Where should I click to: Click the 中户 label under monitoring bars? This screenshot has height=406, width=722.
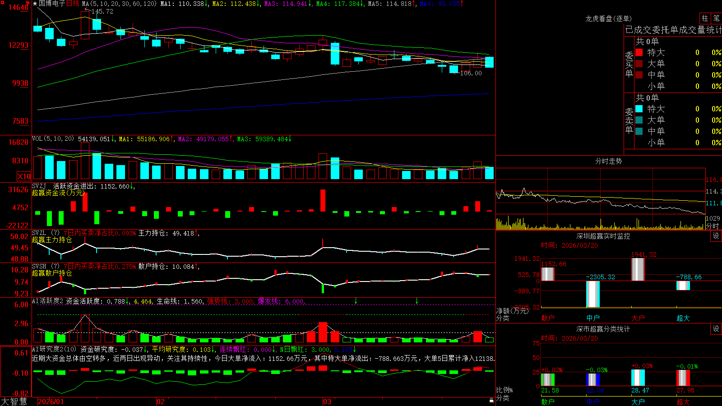coord(592,318)
